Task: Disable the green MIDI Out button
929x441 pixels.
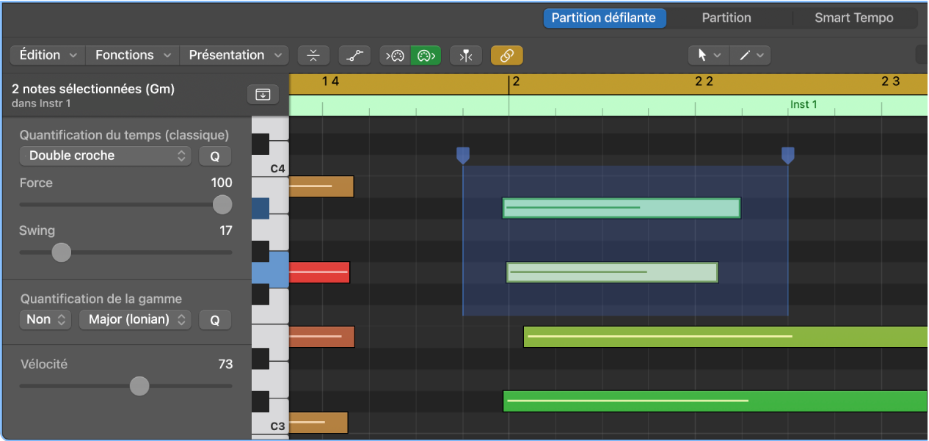Action: (x=426, y=55)
